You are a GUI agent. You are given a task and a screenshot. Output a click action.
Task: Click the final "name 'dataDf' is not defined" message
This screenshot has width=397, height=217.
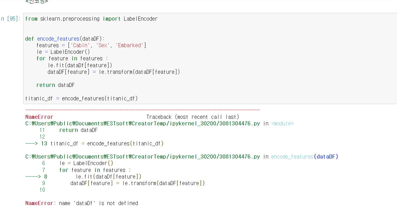98,203
